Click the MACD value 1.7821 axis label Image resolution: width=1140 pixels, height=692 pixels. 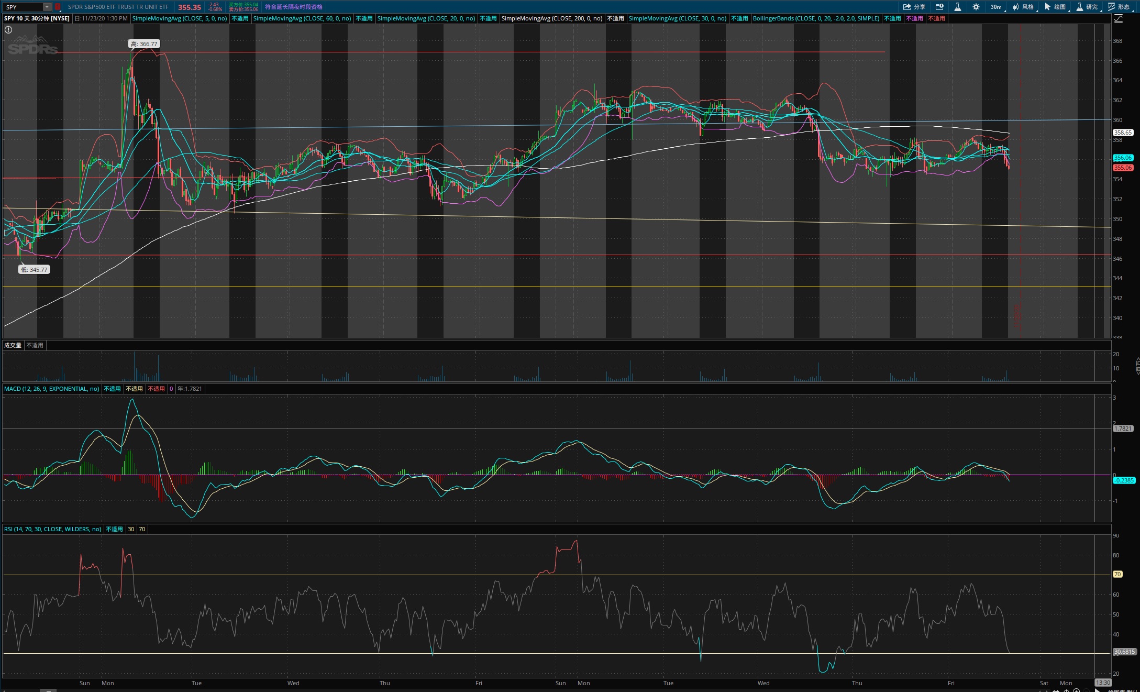[1123, 429]
